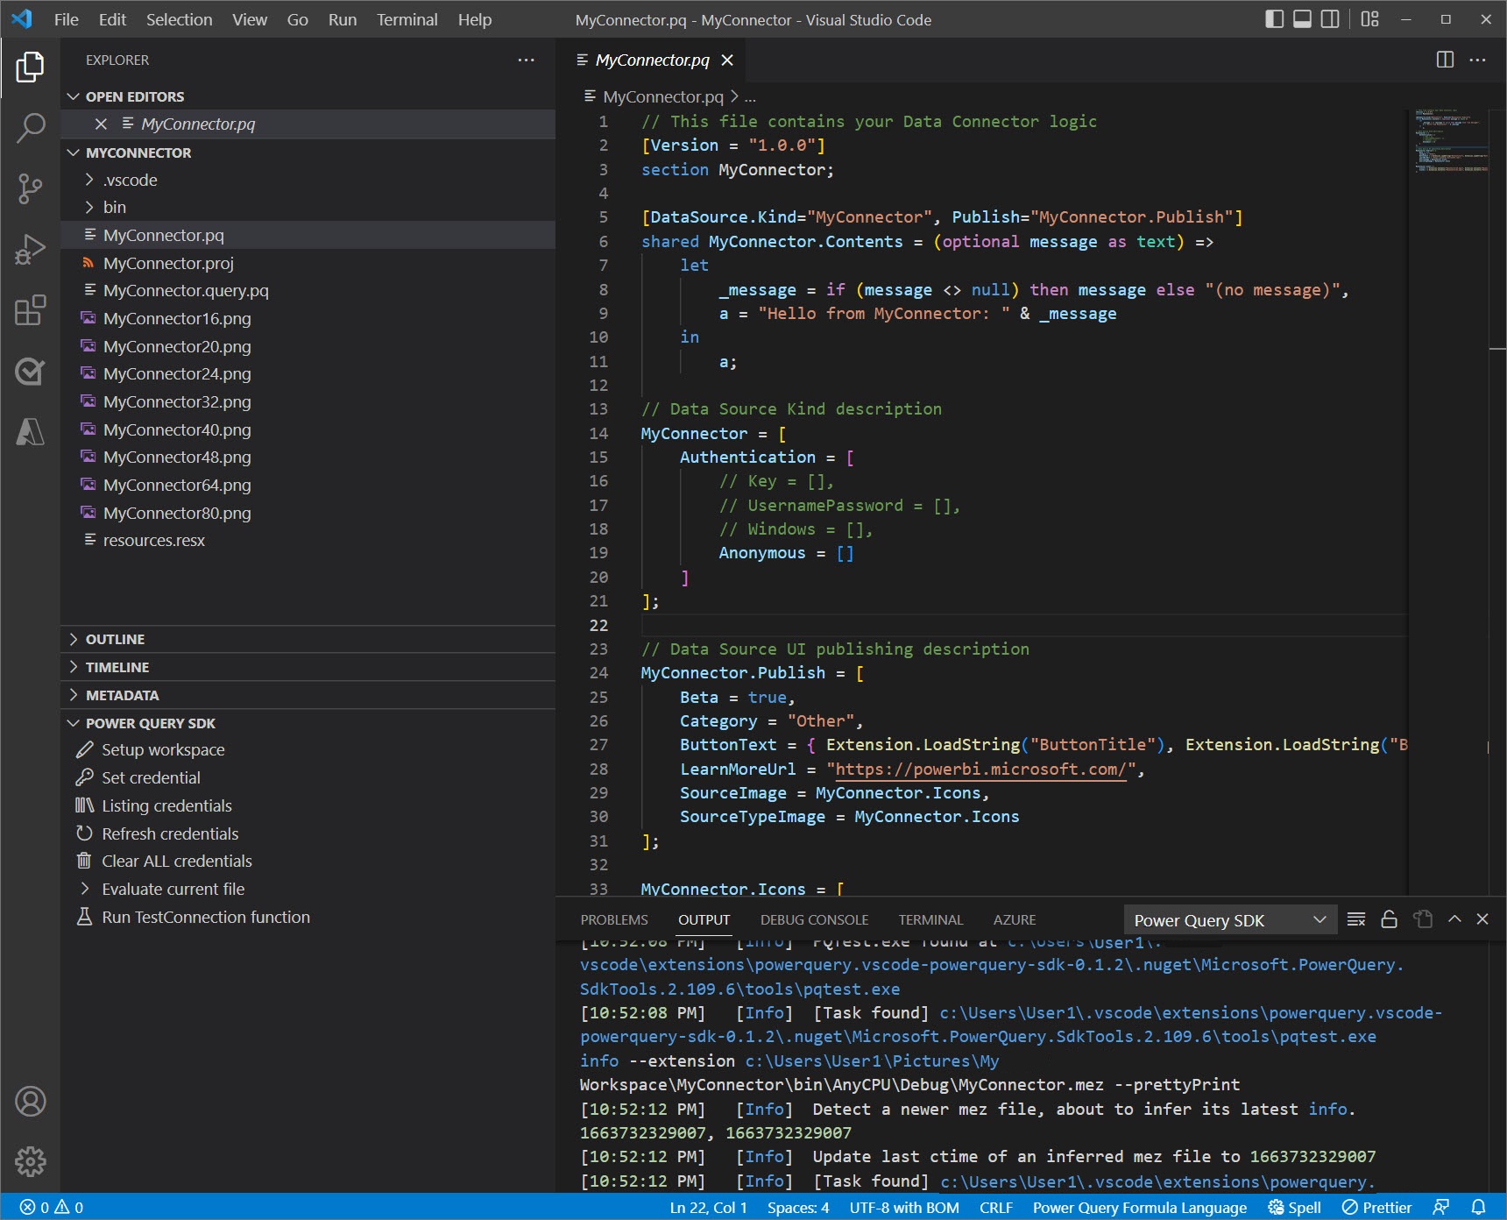This screenshot has height=1220, width=1507.
Task: Open Source Control view icon
Action: (31, 188)
